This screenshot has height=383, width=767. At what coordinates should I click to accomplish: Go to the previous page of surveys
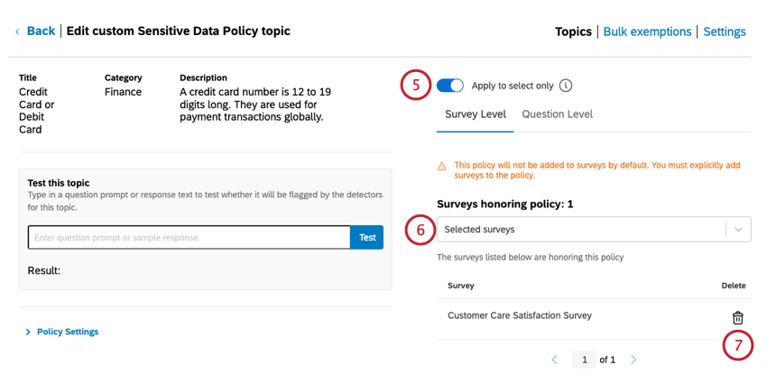[554, 360]
